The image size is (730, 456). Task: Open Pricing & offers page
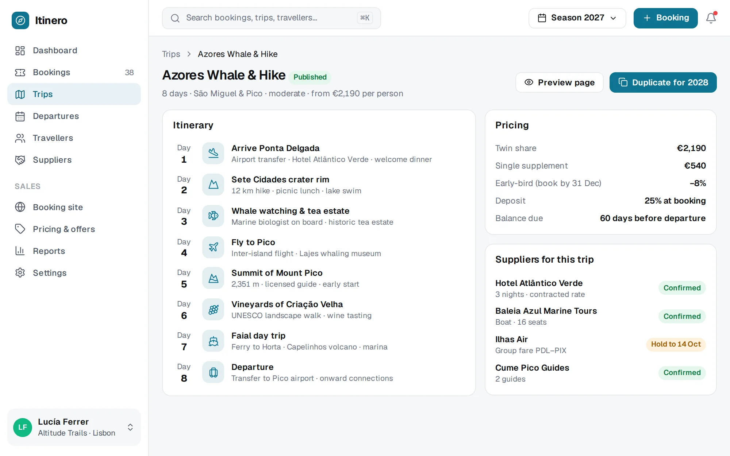point(74,229)
